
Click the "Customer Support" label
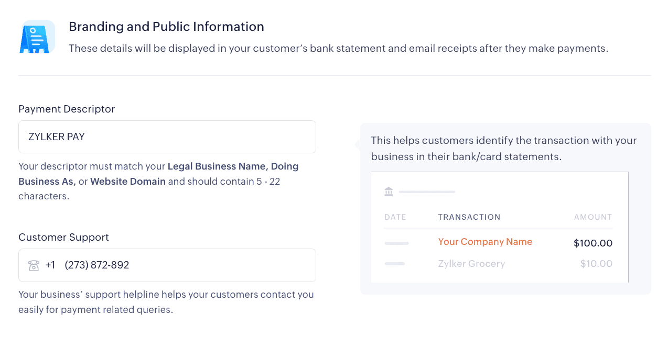(63, 237)
